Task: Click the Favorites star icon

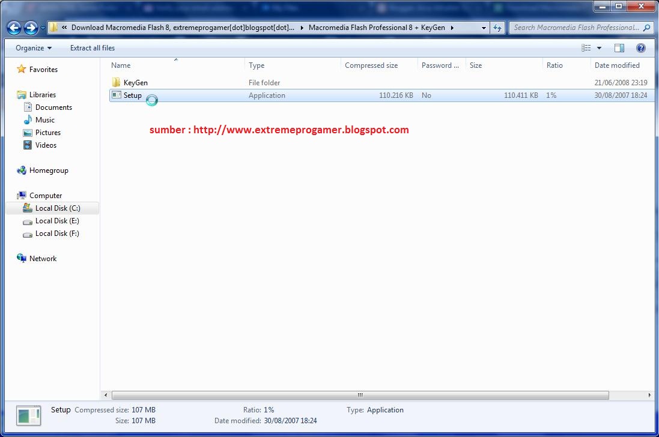Action: [22, 69]
